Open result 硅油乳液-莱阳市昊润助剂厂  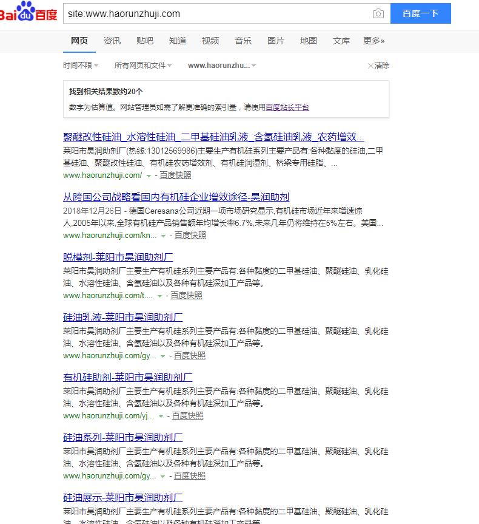[123, 318]
